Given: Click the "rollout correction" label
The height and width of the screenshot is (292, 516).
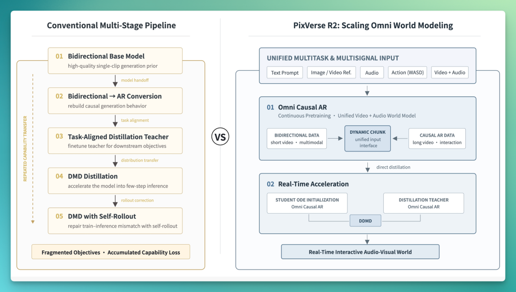Looking at the screenshot, I should 137,200.
